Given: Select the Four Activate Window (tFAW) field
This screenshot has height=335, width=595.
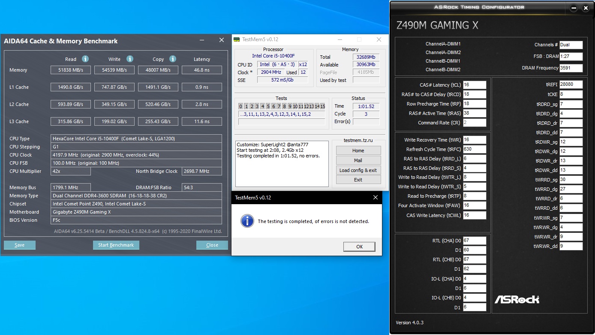Looking at the screenshot, I should click(x=475, y=205).
